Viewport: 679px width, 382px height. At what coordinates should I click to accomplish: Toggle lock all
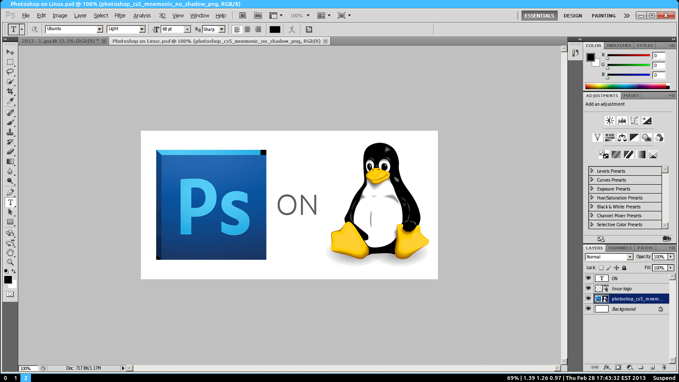pyautogui.click(x=624, y=268)
